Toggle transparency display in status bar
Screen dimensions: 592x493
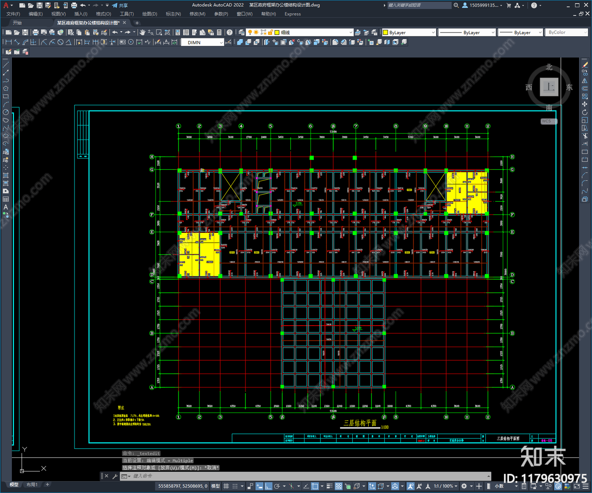point(339,486)
